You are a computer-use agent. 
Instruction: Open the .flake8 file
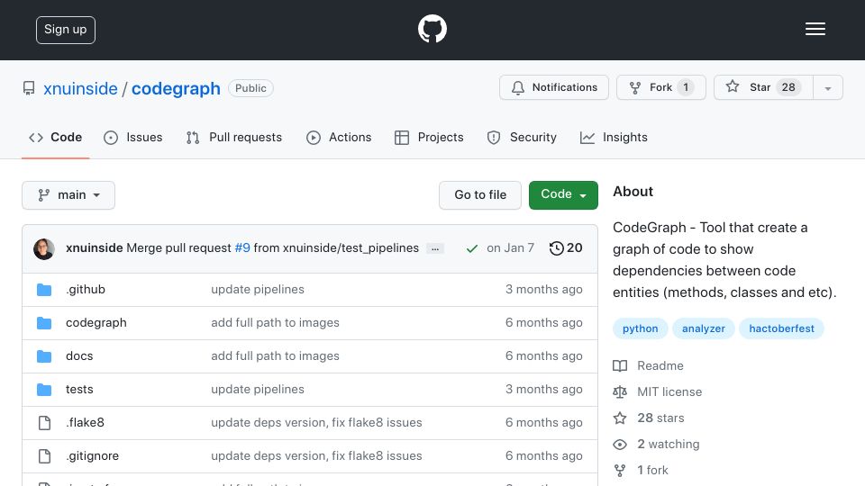point(85,422)
